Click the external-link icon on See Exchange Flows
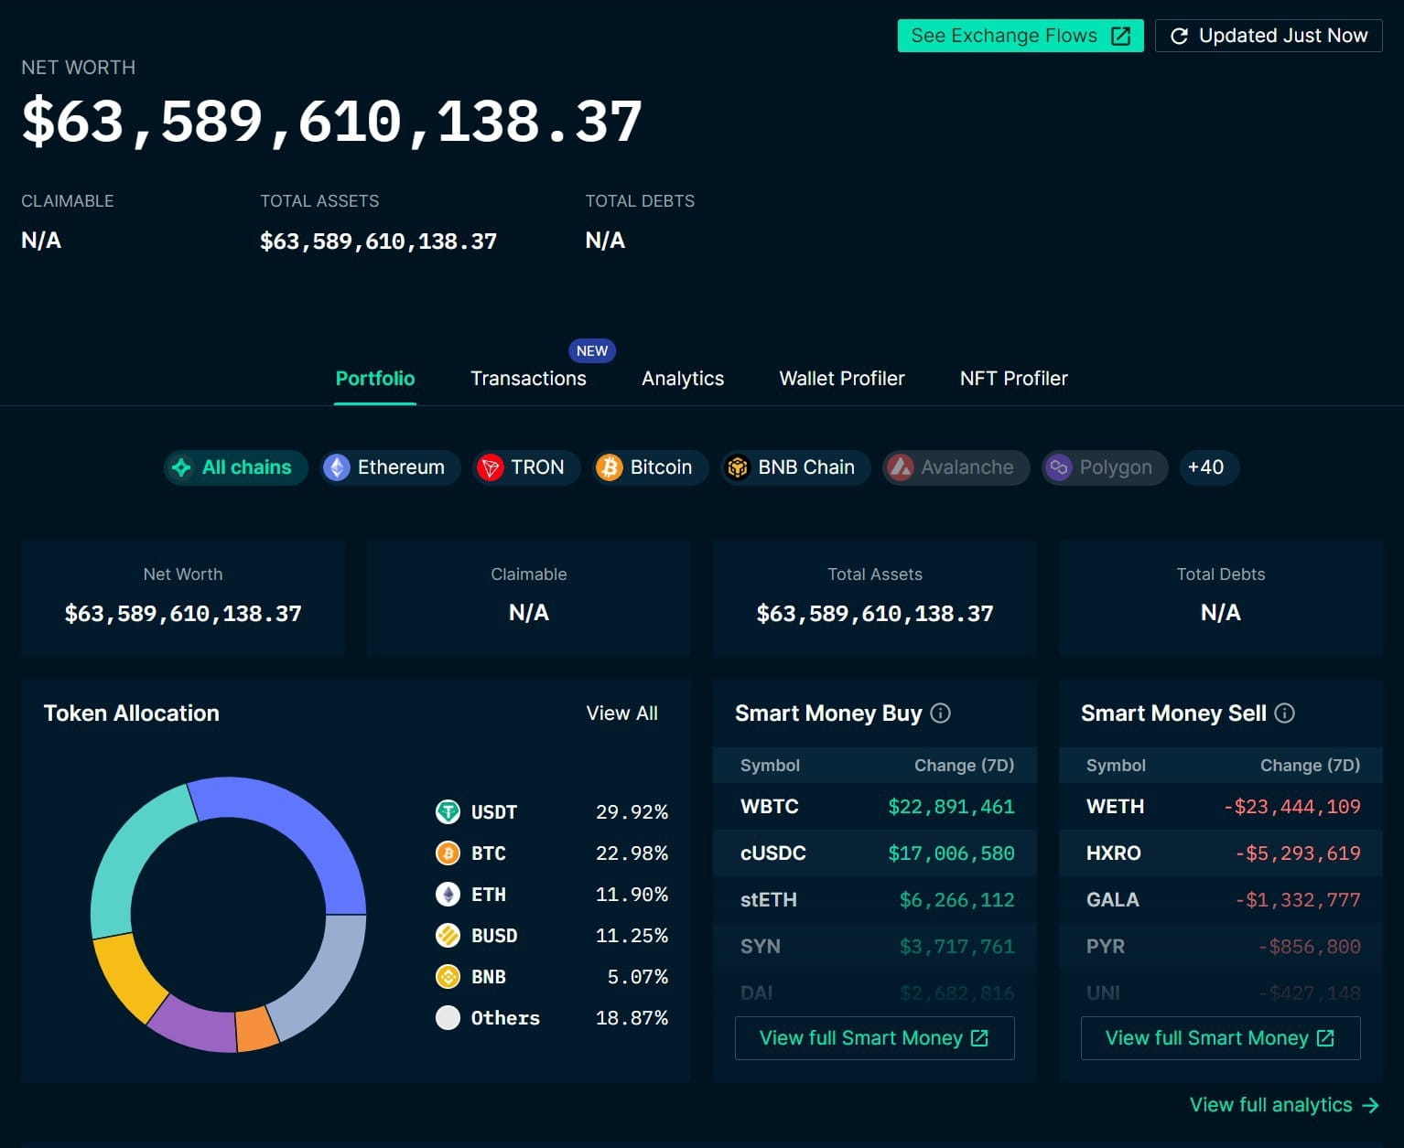 coord(1120,36)
